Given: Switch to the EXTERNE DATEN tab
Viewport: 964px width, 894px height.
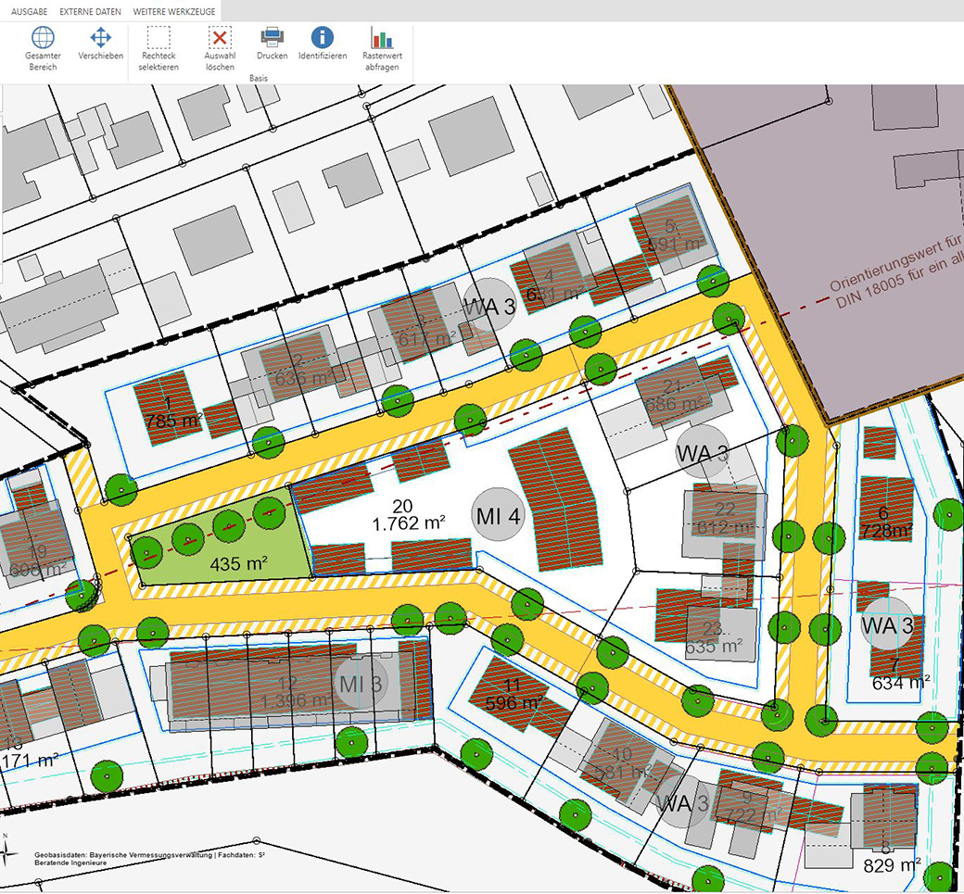Looking at the screenshot, I should [91, 12].
